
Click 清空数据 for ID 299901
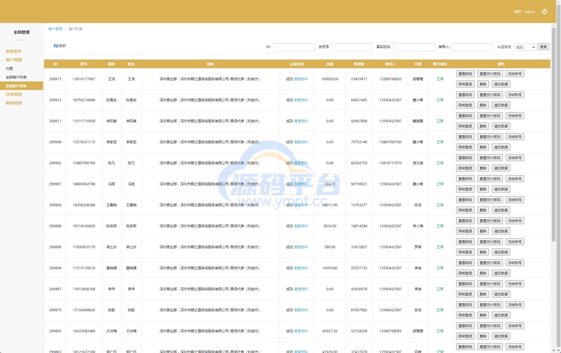tap(501, 189)
